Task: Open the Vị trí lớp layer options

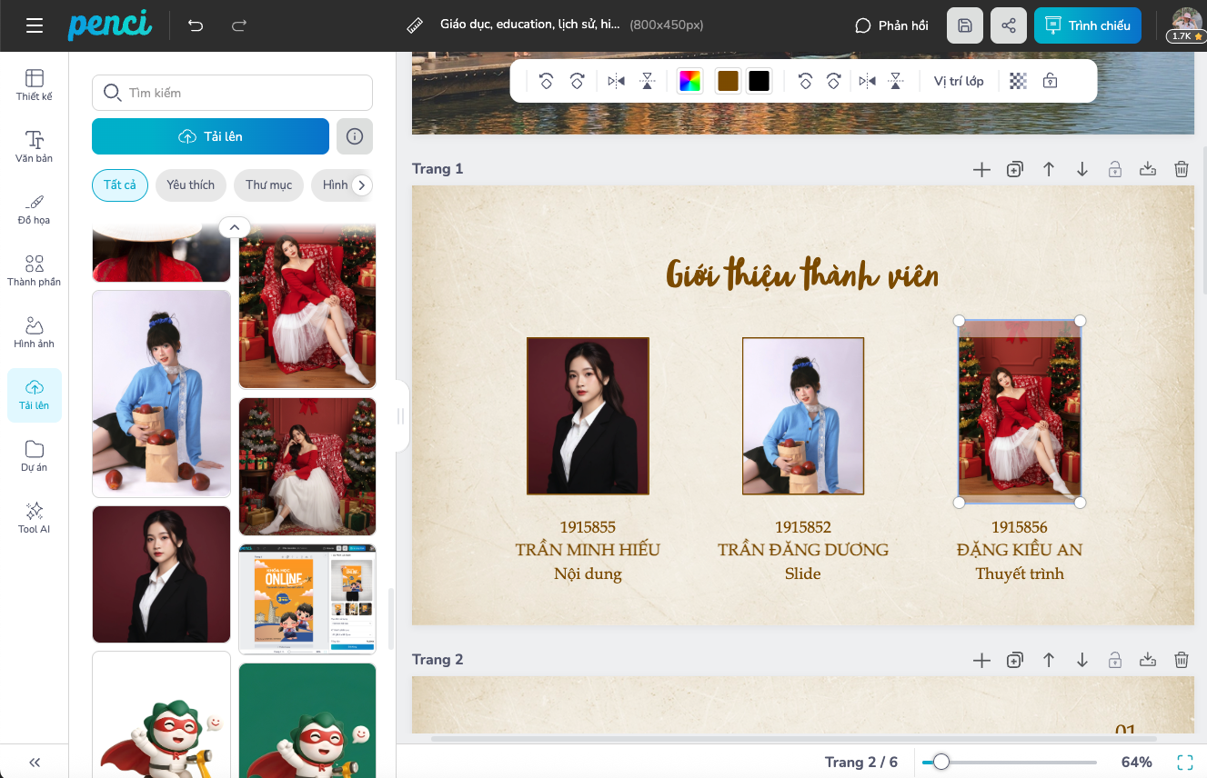Action: pos(959,81)
